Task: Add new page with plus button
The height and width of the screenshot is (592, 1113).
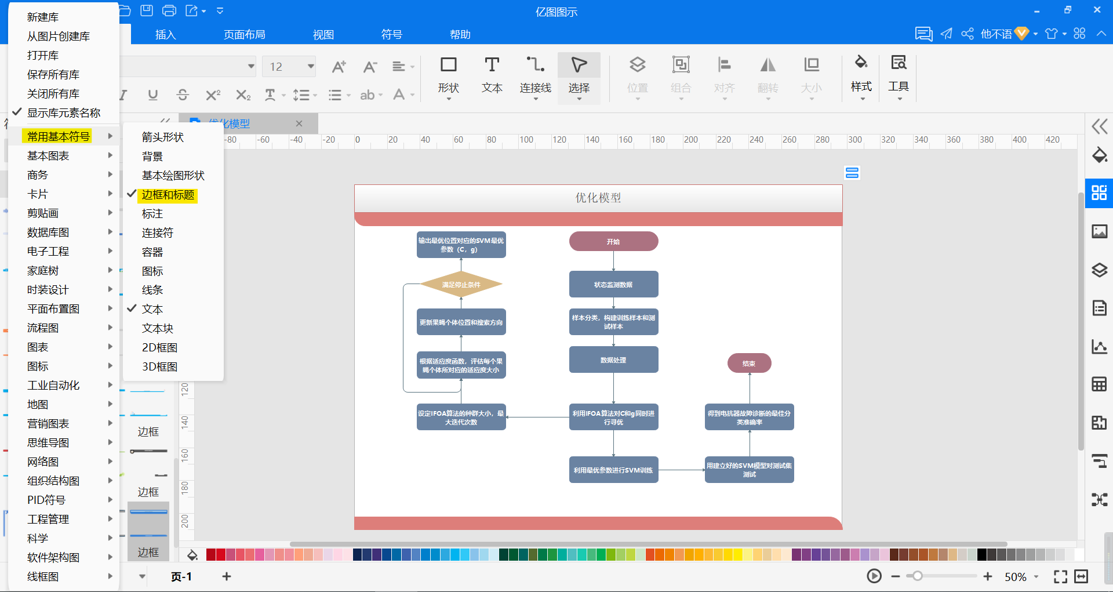Action: [x=227, y=576]
